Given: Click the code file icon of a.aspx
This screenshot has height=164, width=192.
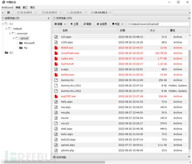Looking at the screenshot, I should click(56, 69).
